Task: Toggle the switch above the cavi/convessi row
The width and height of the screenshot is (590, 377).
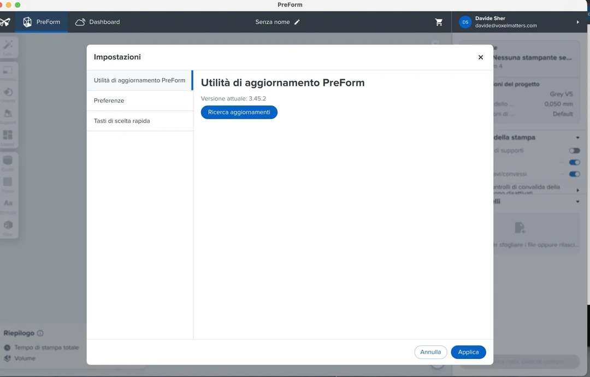Action: click(x=574, y=162)
